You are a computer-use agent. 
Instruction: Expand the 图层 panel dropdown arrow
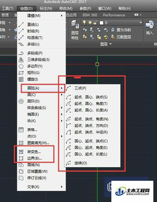111,44
